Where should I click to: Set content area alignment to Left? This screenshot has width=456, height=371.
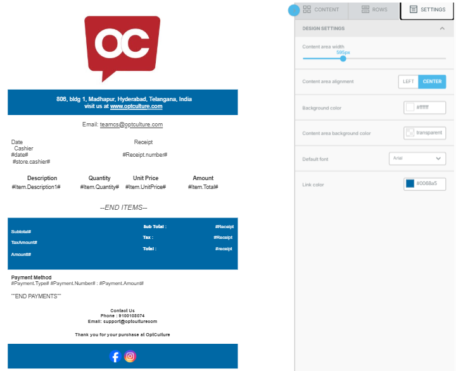coord(408,82)
